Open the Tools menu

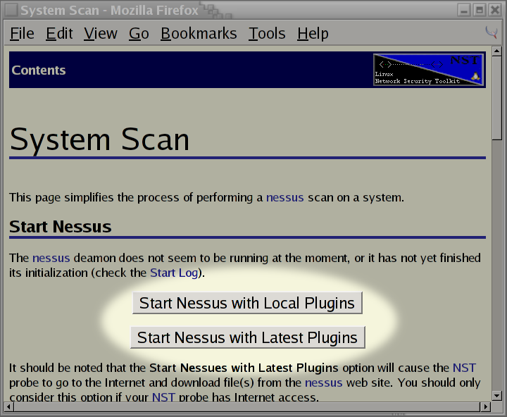[267, 34]
